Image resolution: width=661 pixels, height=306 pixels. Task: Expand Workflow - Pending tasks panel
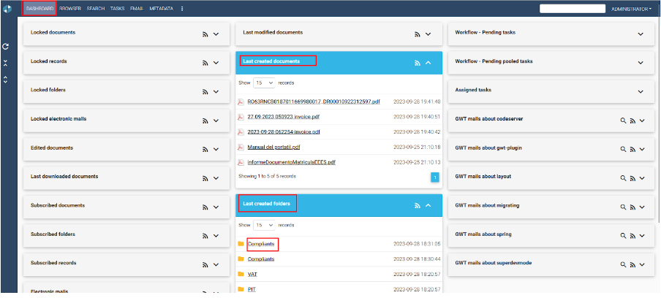coord(641,34)
